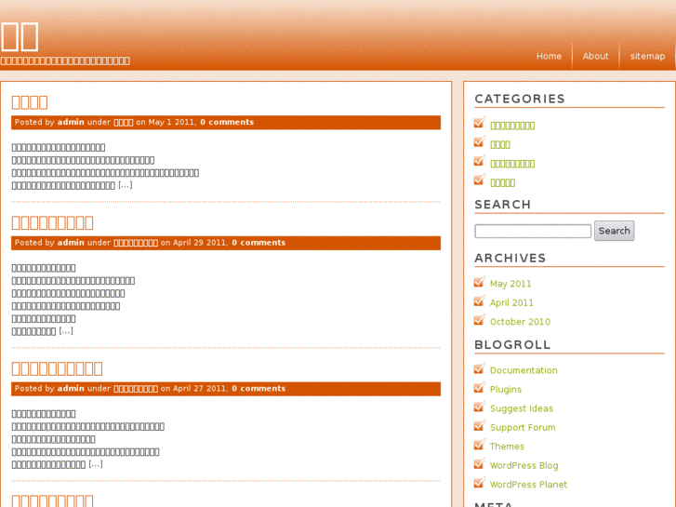
Task: Click admin author on April 29 2011 post
Action: click(x=71, y=243)
